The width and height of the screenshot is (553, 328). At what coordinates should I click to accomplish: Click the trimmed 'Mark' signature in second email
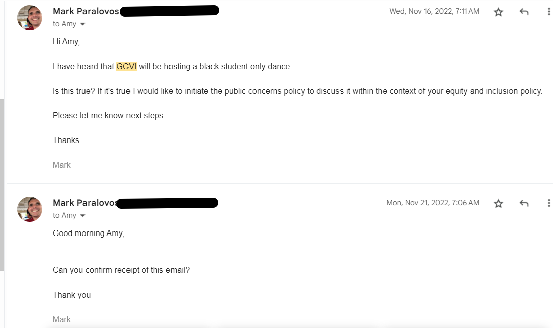point(62,319)
